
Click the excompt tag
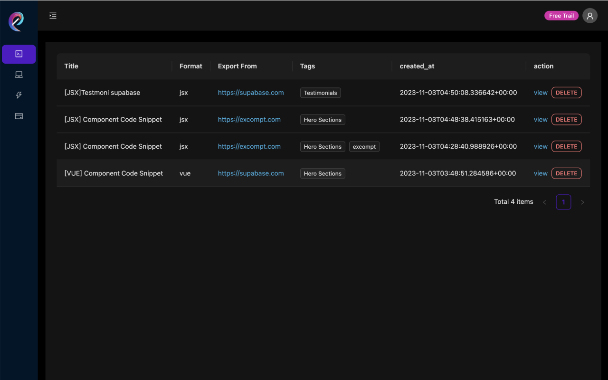[x=364, y=147]
